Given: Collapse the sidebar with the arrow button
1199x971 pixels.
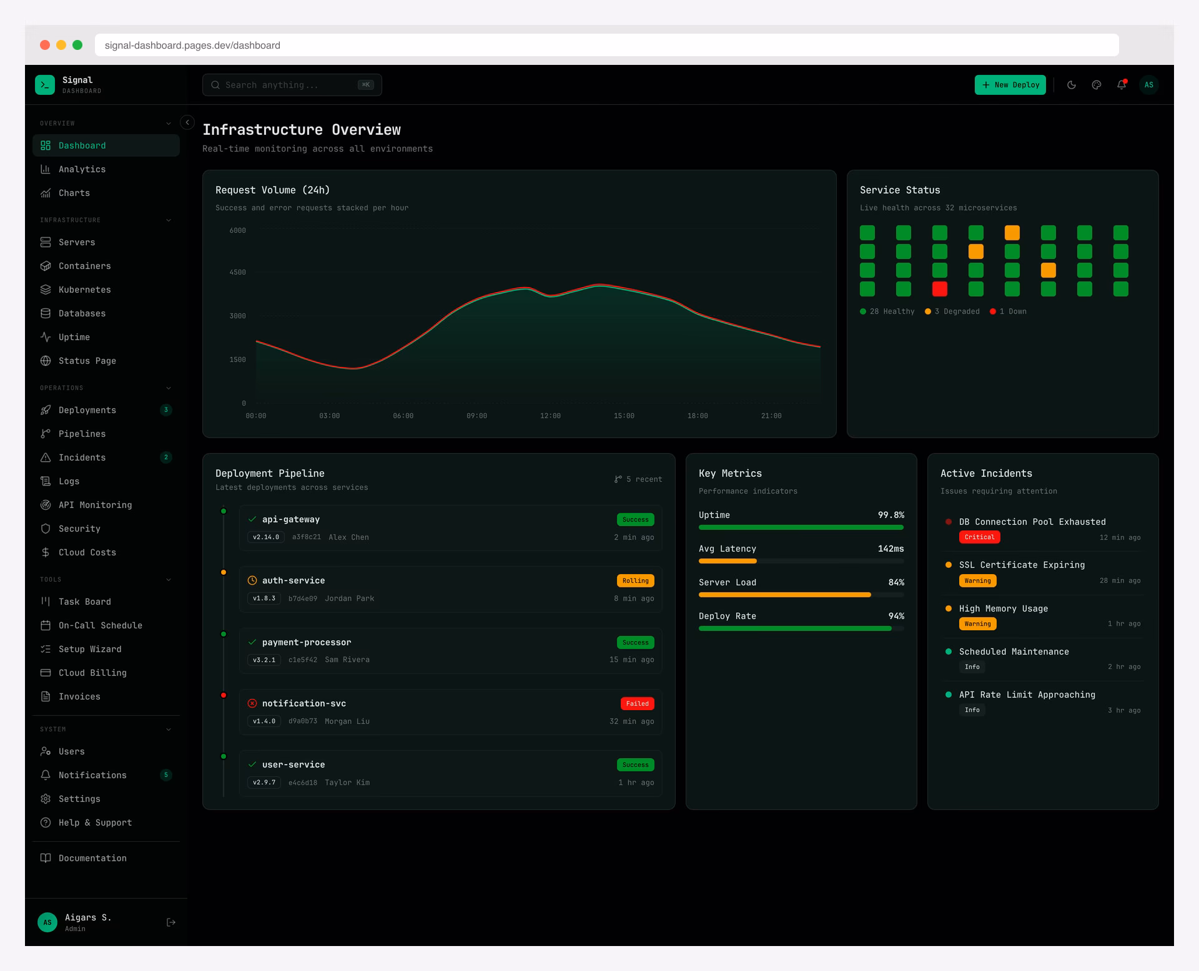Looking at the screenshot, I should tap(187, 122).
